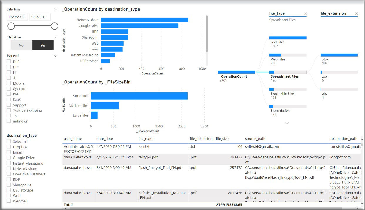Sort the table by the file_size column header
365x210 pixels.
[x=222, y=139]
